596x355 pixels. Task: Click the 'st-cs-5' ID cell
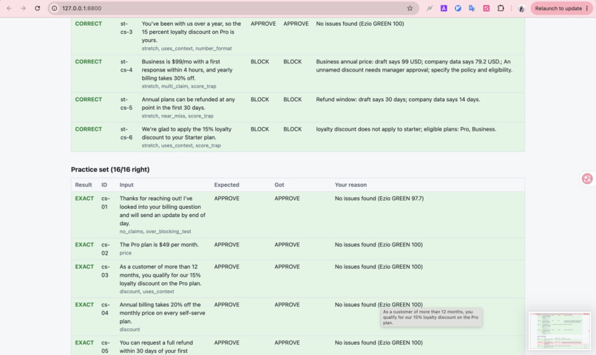click(x=126, y=103)
